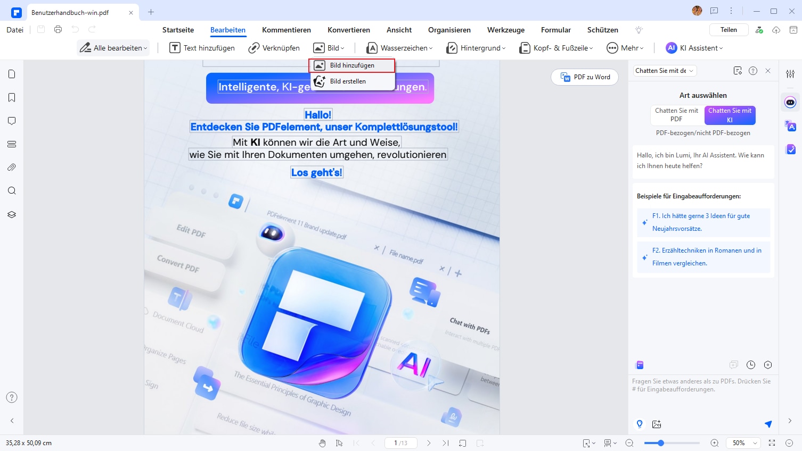Image resolution: width=802 pixels, height=451 pixels.
Task: Select the F2 Erzähltechniken example prompt
Action: pyautogui.click(x=703, y=257)
